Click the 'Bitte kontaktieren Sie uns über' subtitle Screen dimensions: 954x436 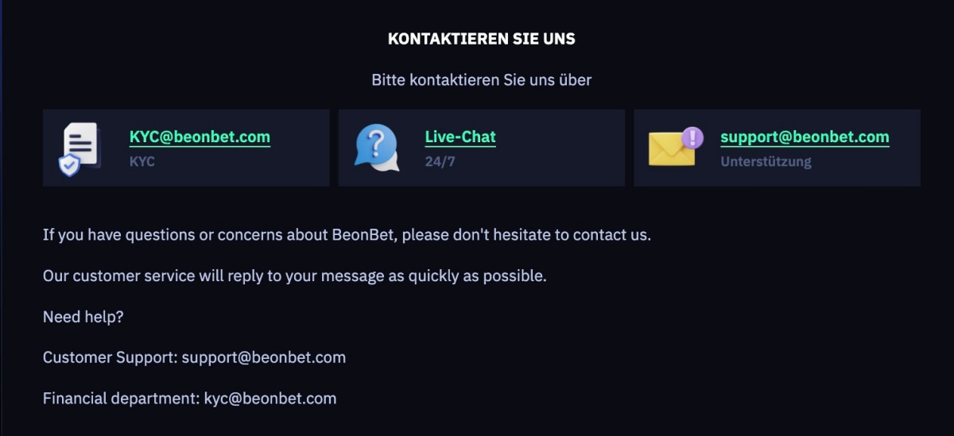pyautogui.click(x=481, y=79)
